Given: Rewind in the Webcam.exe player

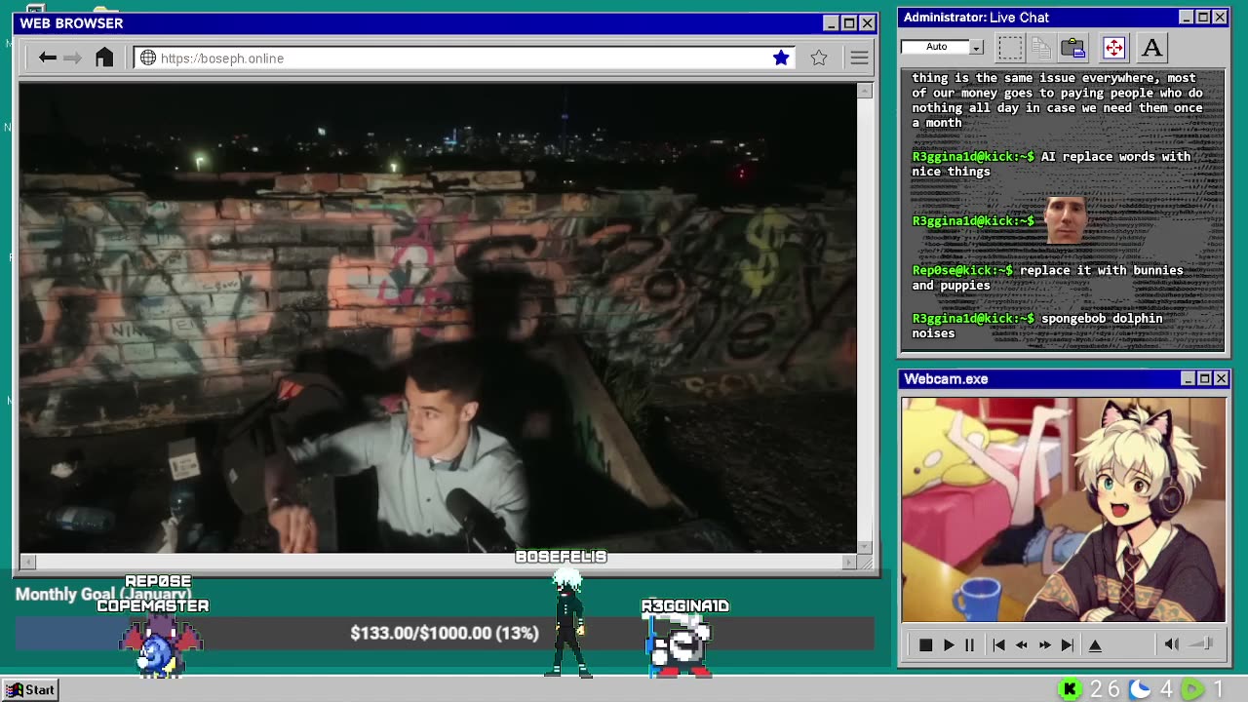Looking at the screenshot, I should coord(1021,644).
